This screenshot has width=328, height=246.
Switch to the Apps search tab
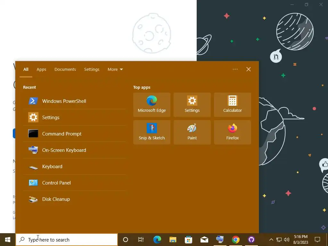41,70
